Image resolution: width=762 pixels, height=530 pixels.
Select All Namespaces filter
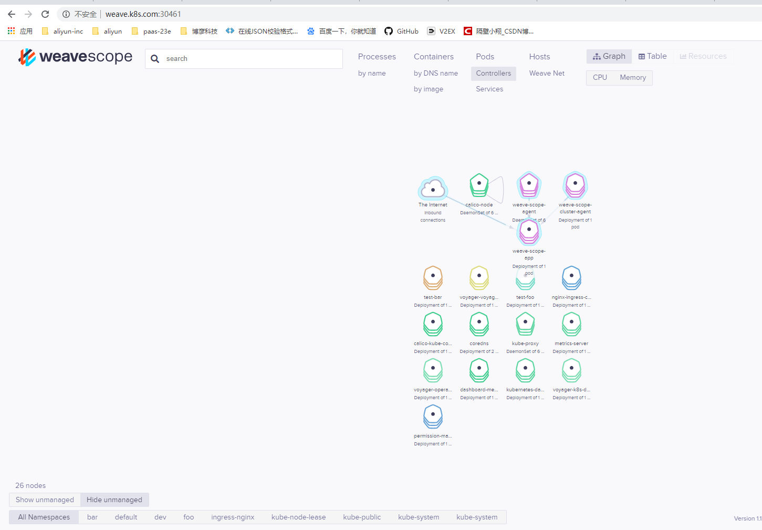(44, 517)
